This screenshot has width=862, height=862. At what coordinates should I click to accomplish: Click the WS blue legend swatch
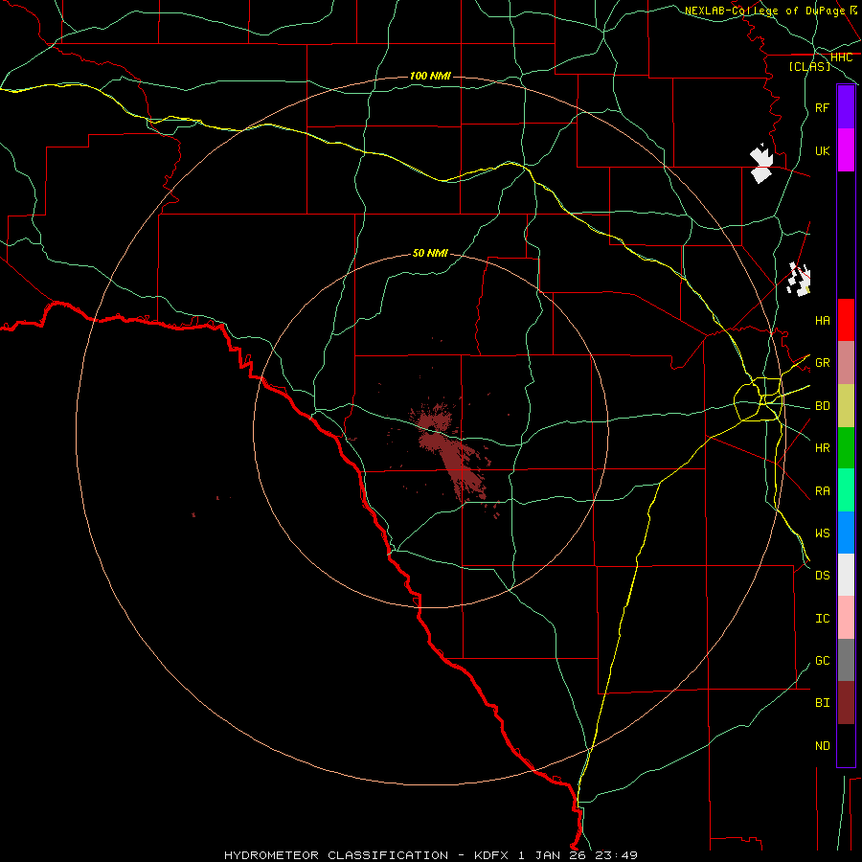(x=846, y=533)
